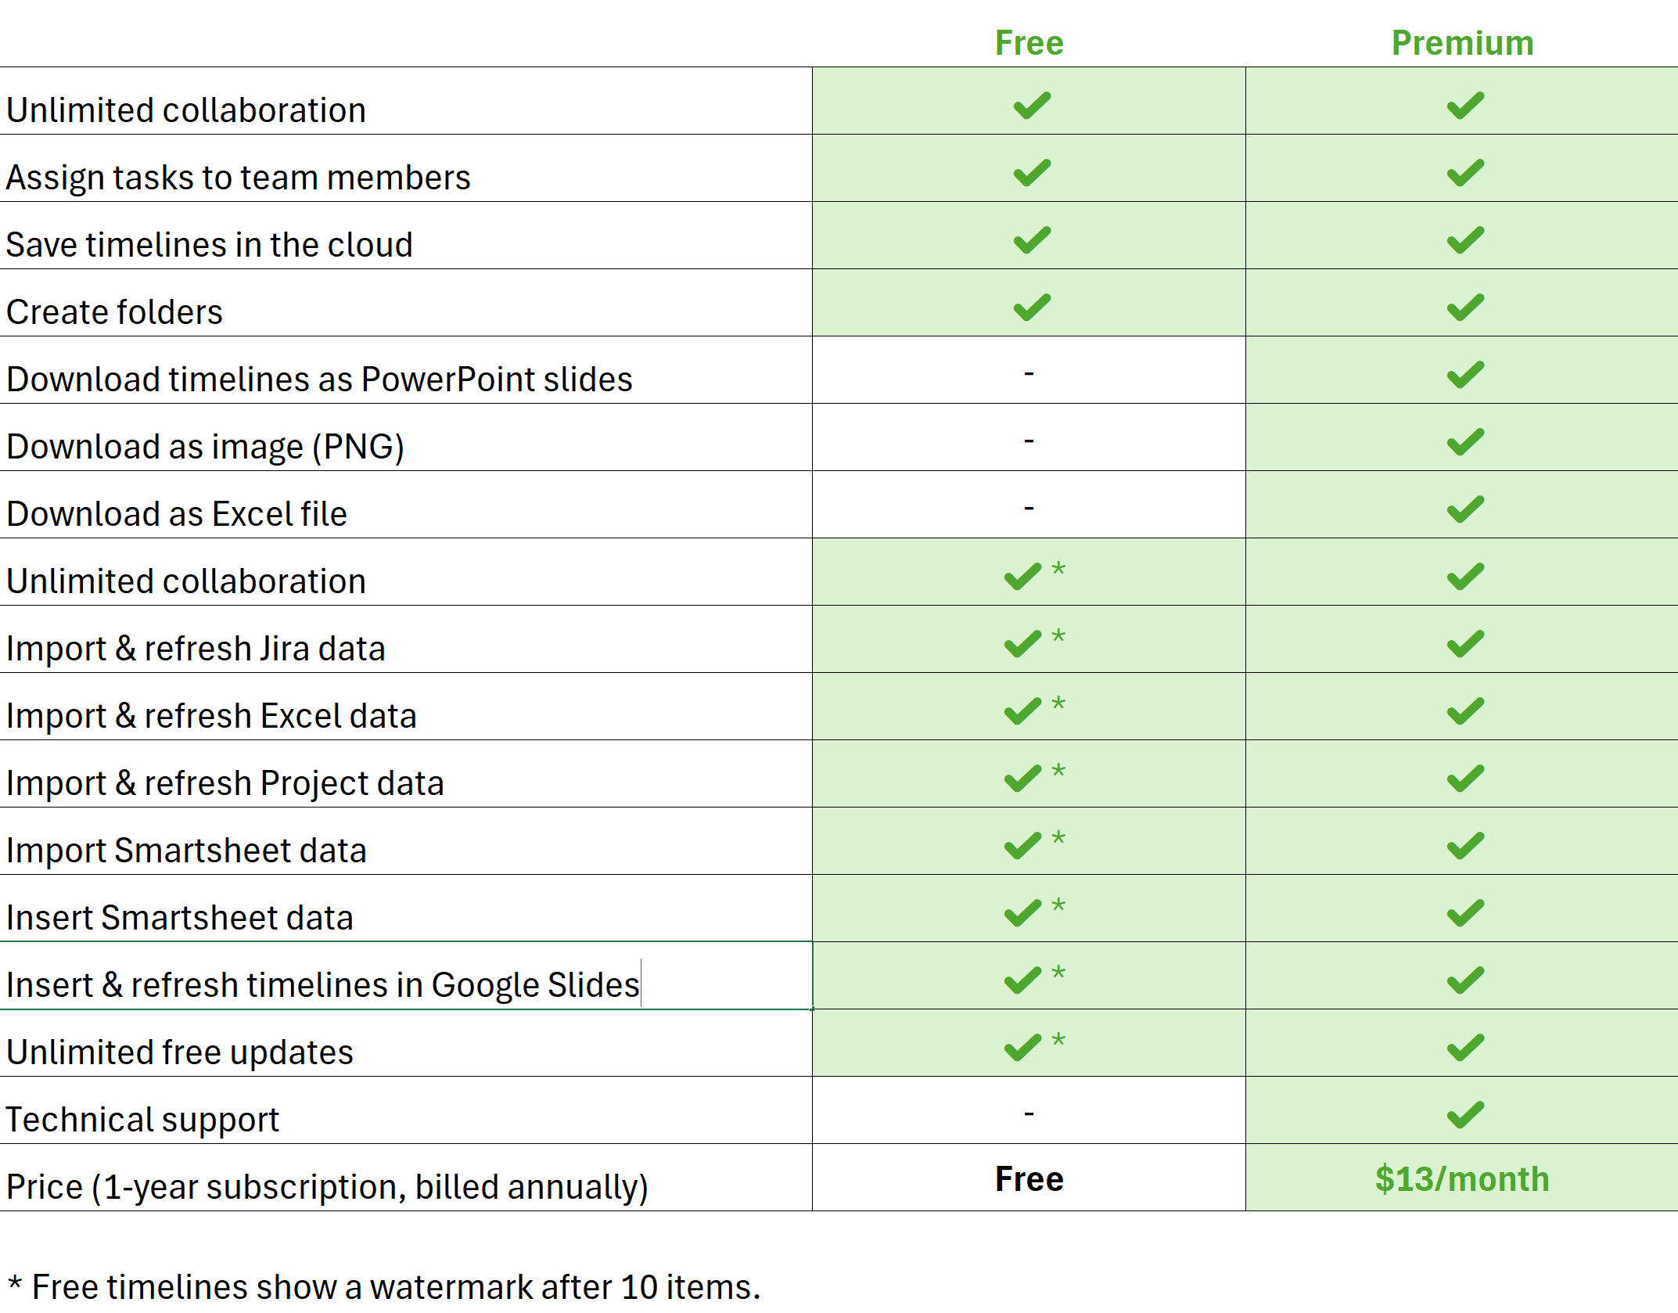Click the bold Free price cell
The width and height of the screenshot is (1678, 1313).
[1029, 1178]
